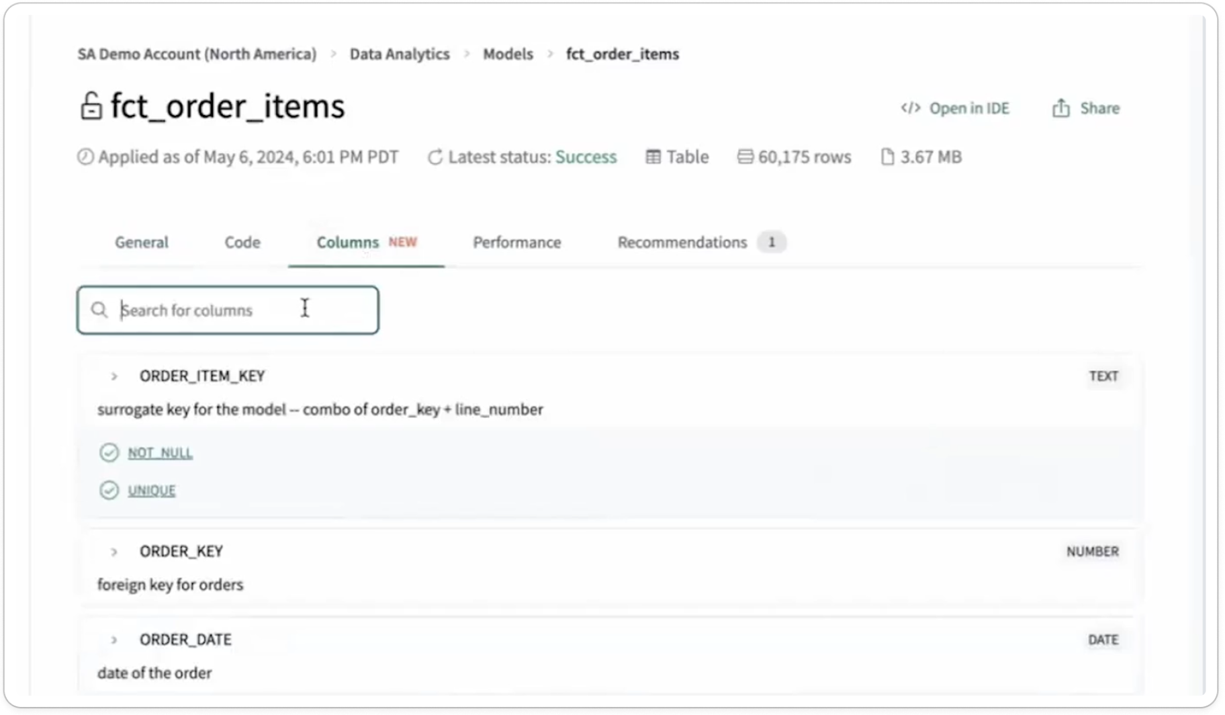The image size is (1225, 715).
Task: Open the Code tab
Action: tap(242, 242)
